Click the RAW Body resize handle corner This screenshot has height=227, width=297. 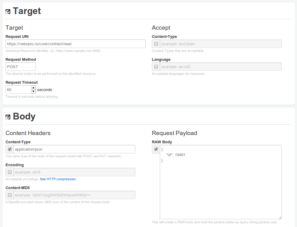click(280, 218)
